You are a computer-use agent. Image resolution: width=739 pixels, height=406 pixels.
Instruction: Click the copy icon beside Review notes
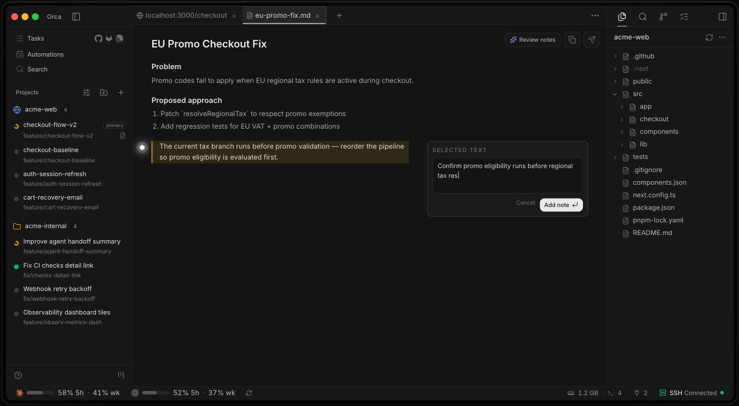572,39
